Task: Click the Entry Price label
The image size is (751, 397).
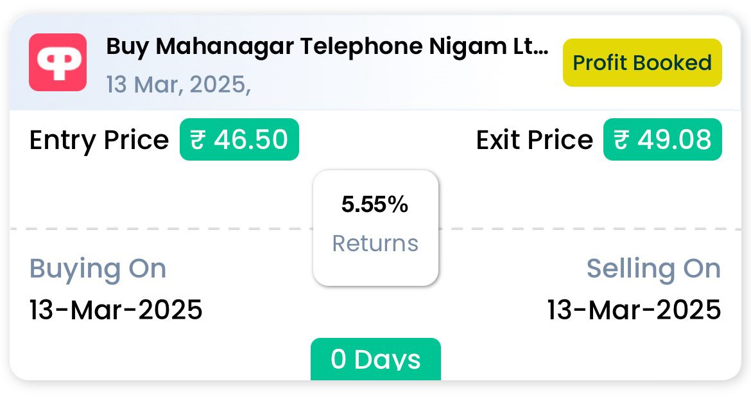Action: tap(99, 141)
